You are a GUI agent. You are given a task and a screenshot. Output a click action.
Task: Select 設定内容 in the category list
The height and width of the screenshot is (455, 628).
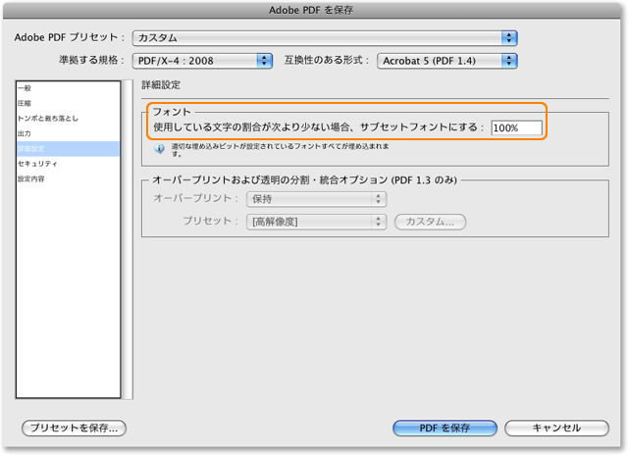tap(29, 179)
